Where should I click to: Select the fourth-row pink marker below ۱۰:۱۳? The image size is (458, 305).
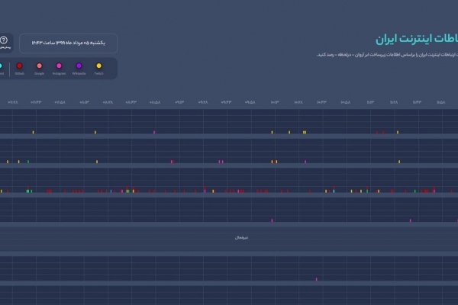272,220
